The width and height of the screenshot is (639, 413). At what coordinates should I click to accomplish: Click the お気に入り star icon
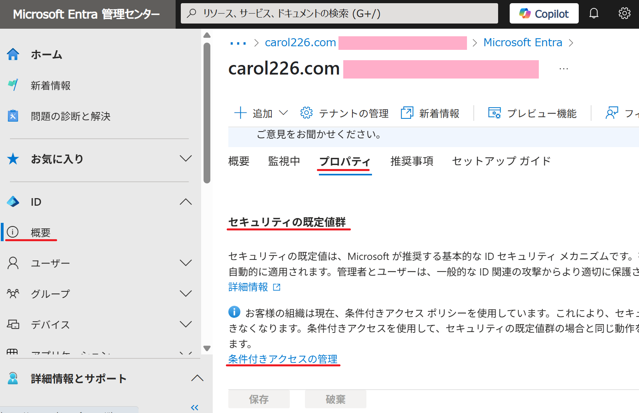click(13, 159)
